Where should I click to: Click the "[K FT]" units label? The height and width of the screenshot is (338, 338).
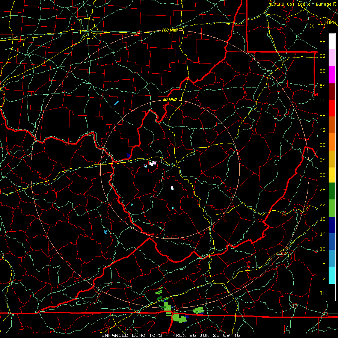point(317,26)
